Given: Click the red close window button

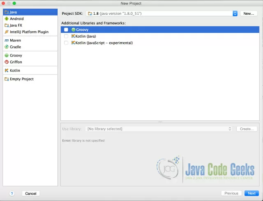Looking at the screenshot, I should tap(3, 3).
